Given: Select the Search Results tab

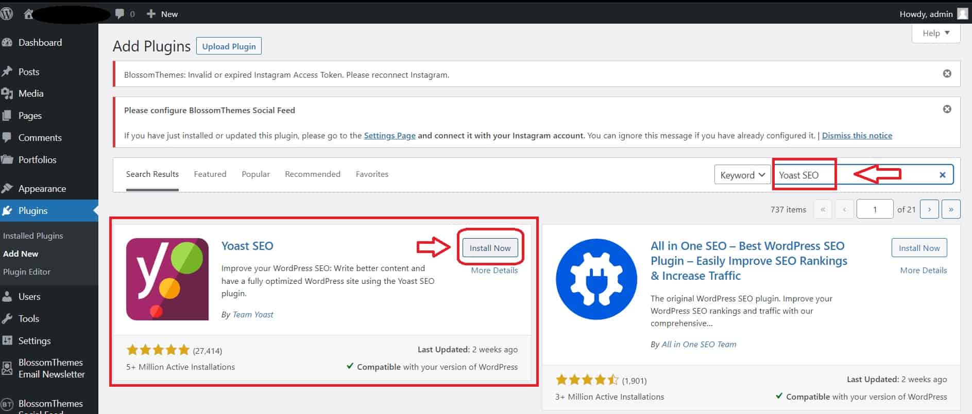Looking at the screenshot, I should point(152,174).
